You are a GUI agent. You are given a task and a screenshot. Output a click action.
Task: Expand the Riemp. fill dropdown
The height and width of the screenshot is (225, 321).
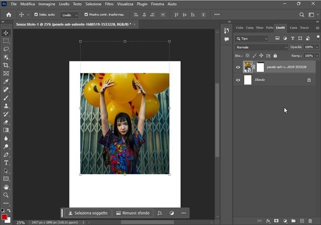pos(317,56)
